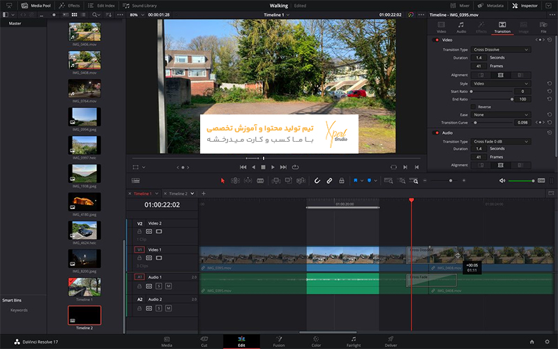Toggle Auto Track Selector on Video 1
The height and width of the screenshot is (349, 558).
click(x=149, y=258)
